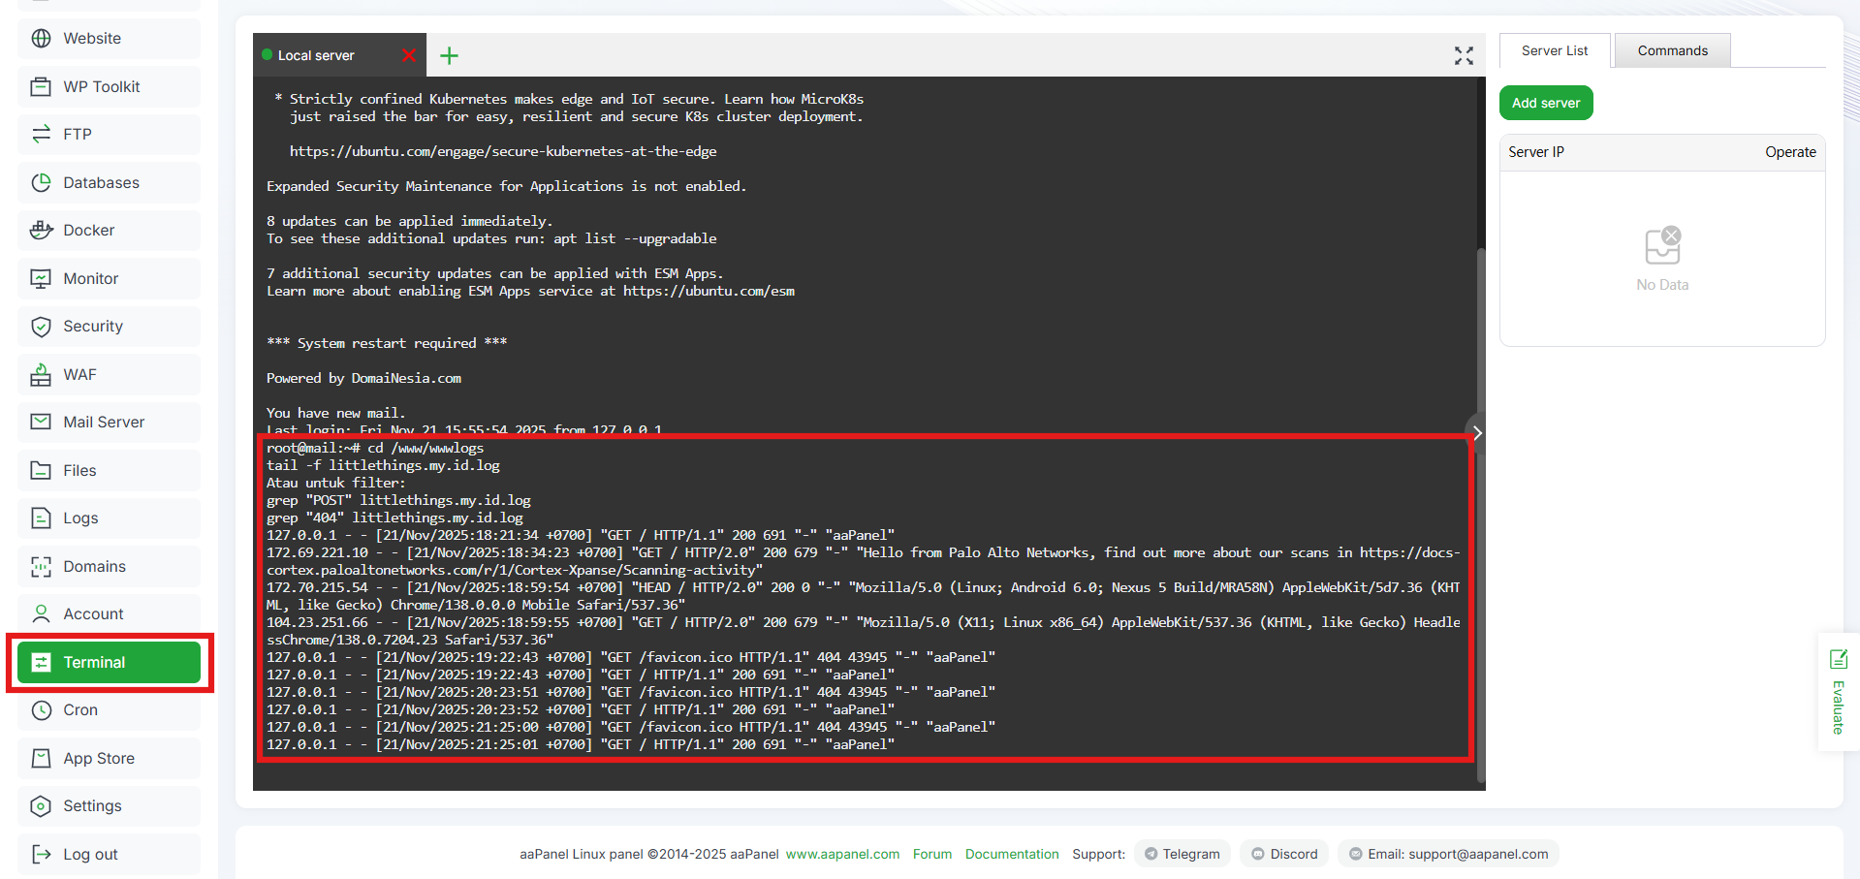Viewport: 1860px width, 879px height.
Task: Click the ubuntu.com secure-kubernetes URL text
Action: click(x=503, y=151)
